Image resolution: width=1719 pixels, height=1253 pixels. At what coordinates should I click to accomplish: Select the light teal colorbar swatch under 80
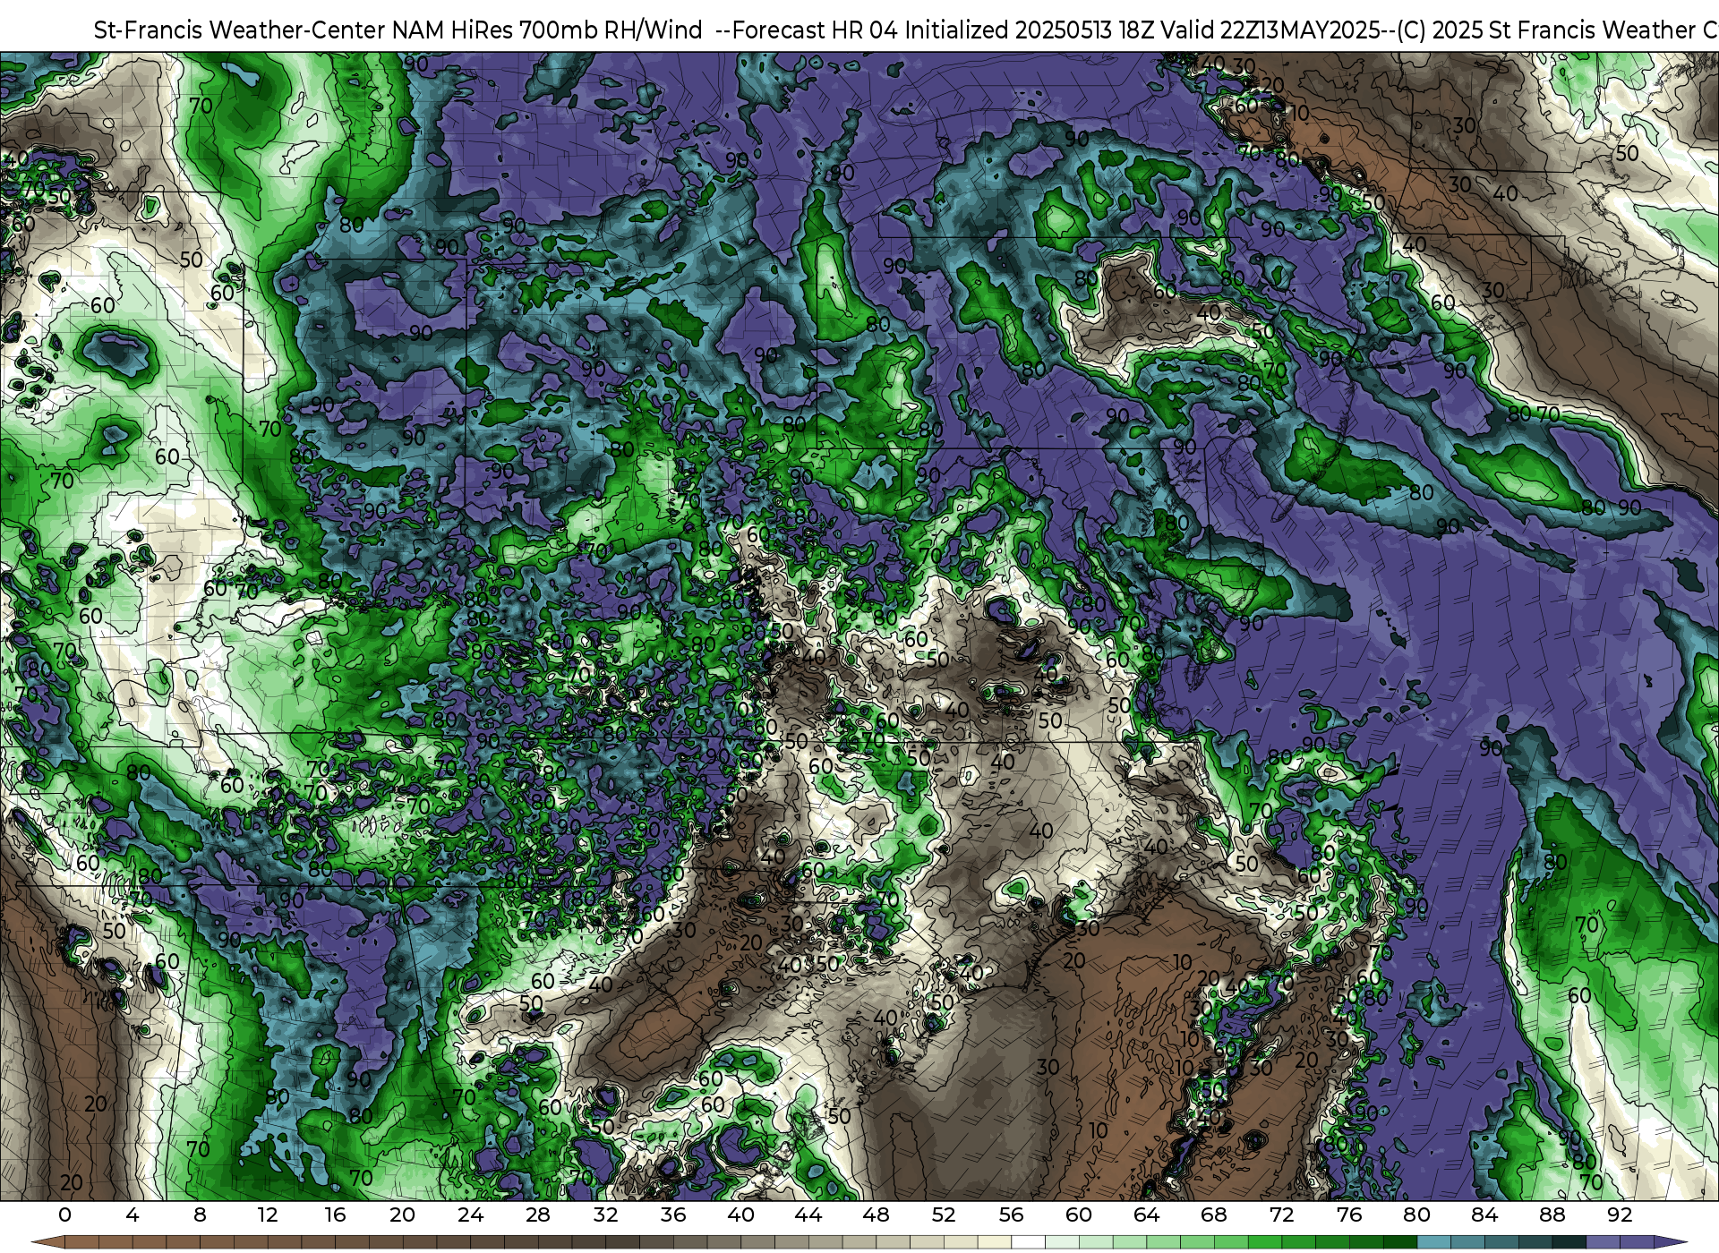(x=1434, y=1242)
